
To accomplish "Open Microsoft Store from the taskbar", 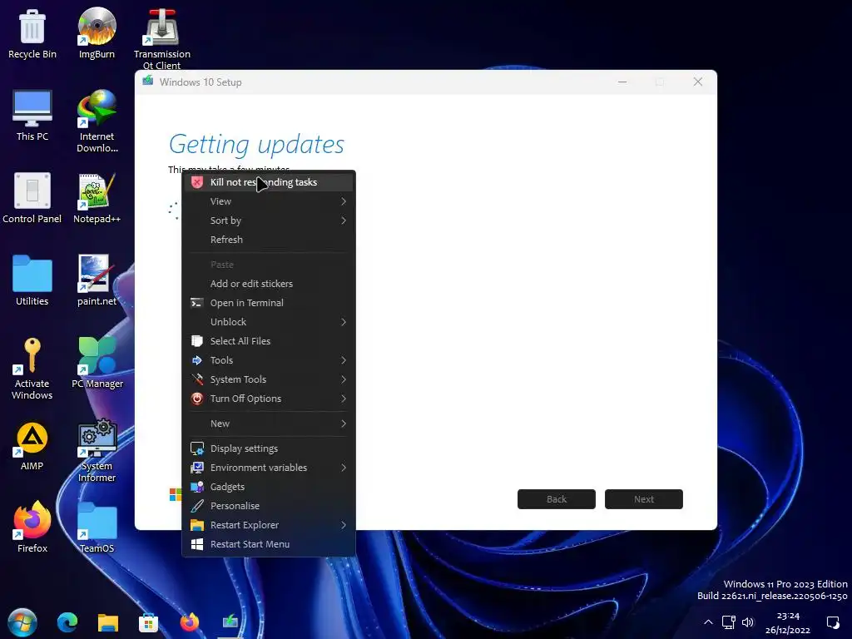I will (x=148, y=622).
